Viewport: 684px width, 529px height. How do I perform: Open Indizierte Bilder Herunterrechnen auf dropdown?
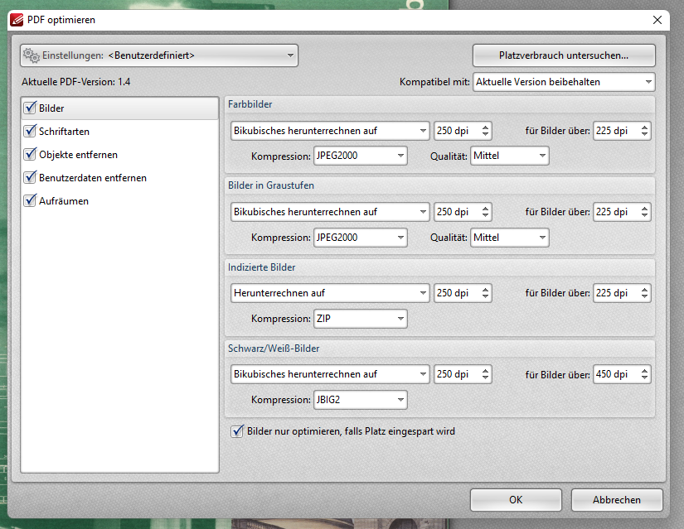pos(330,293)
